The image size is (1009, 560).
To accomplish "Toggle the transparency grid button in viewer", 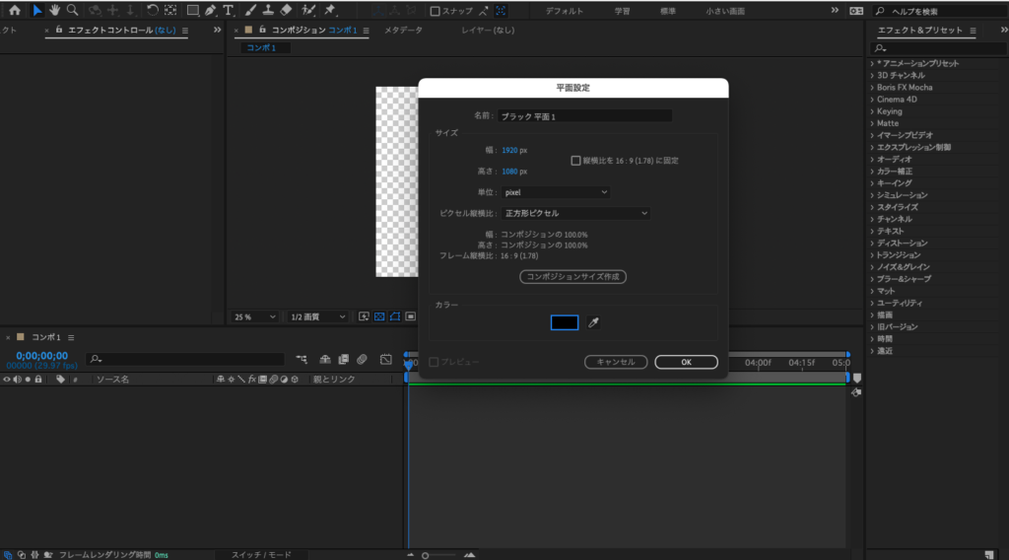I will pyautogui.click(x=379, y=316).
